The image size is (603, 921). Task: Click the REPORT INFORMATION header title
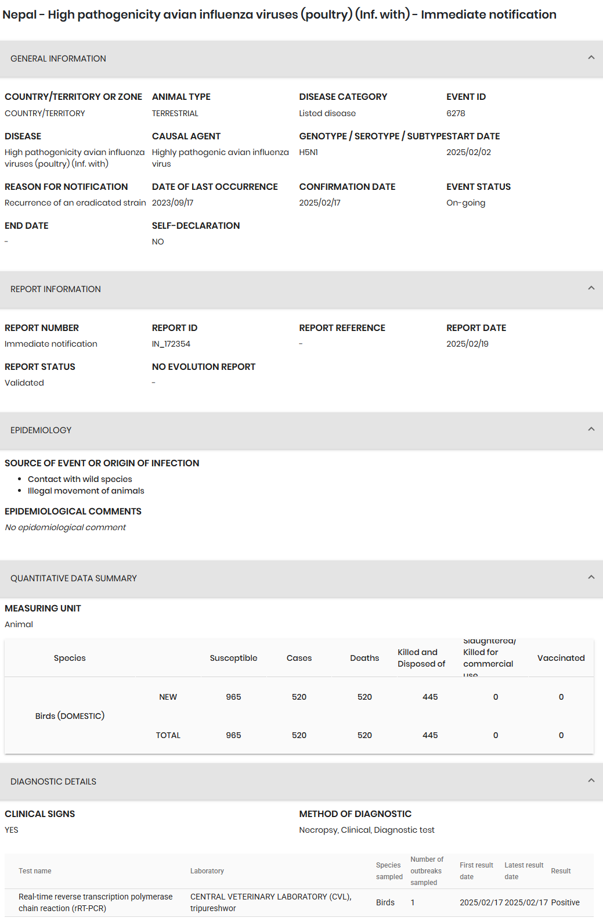(x=56, y=289)
